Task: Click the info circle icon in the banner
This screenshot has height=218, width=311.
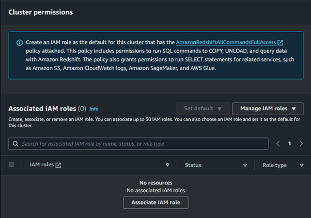Action: tap(20, 43)
